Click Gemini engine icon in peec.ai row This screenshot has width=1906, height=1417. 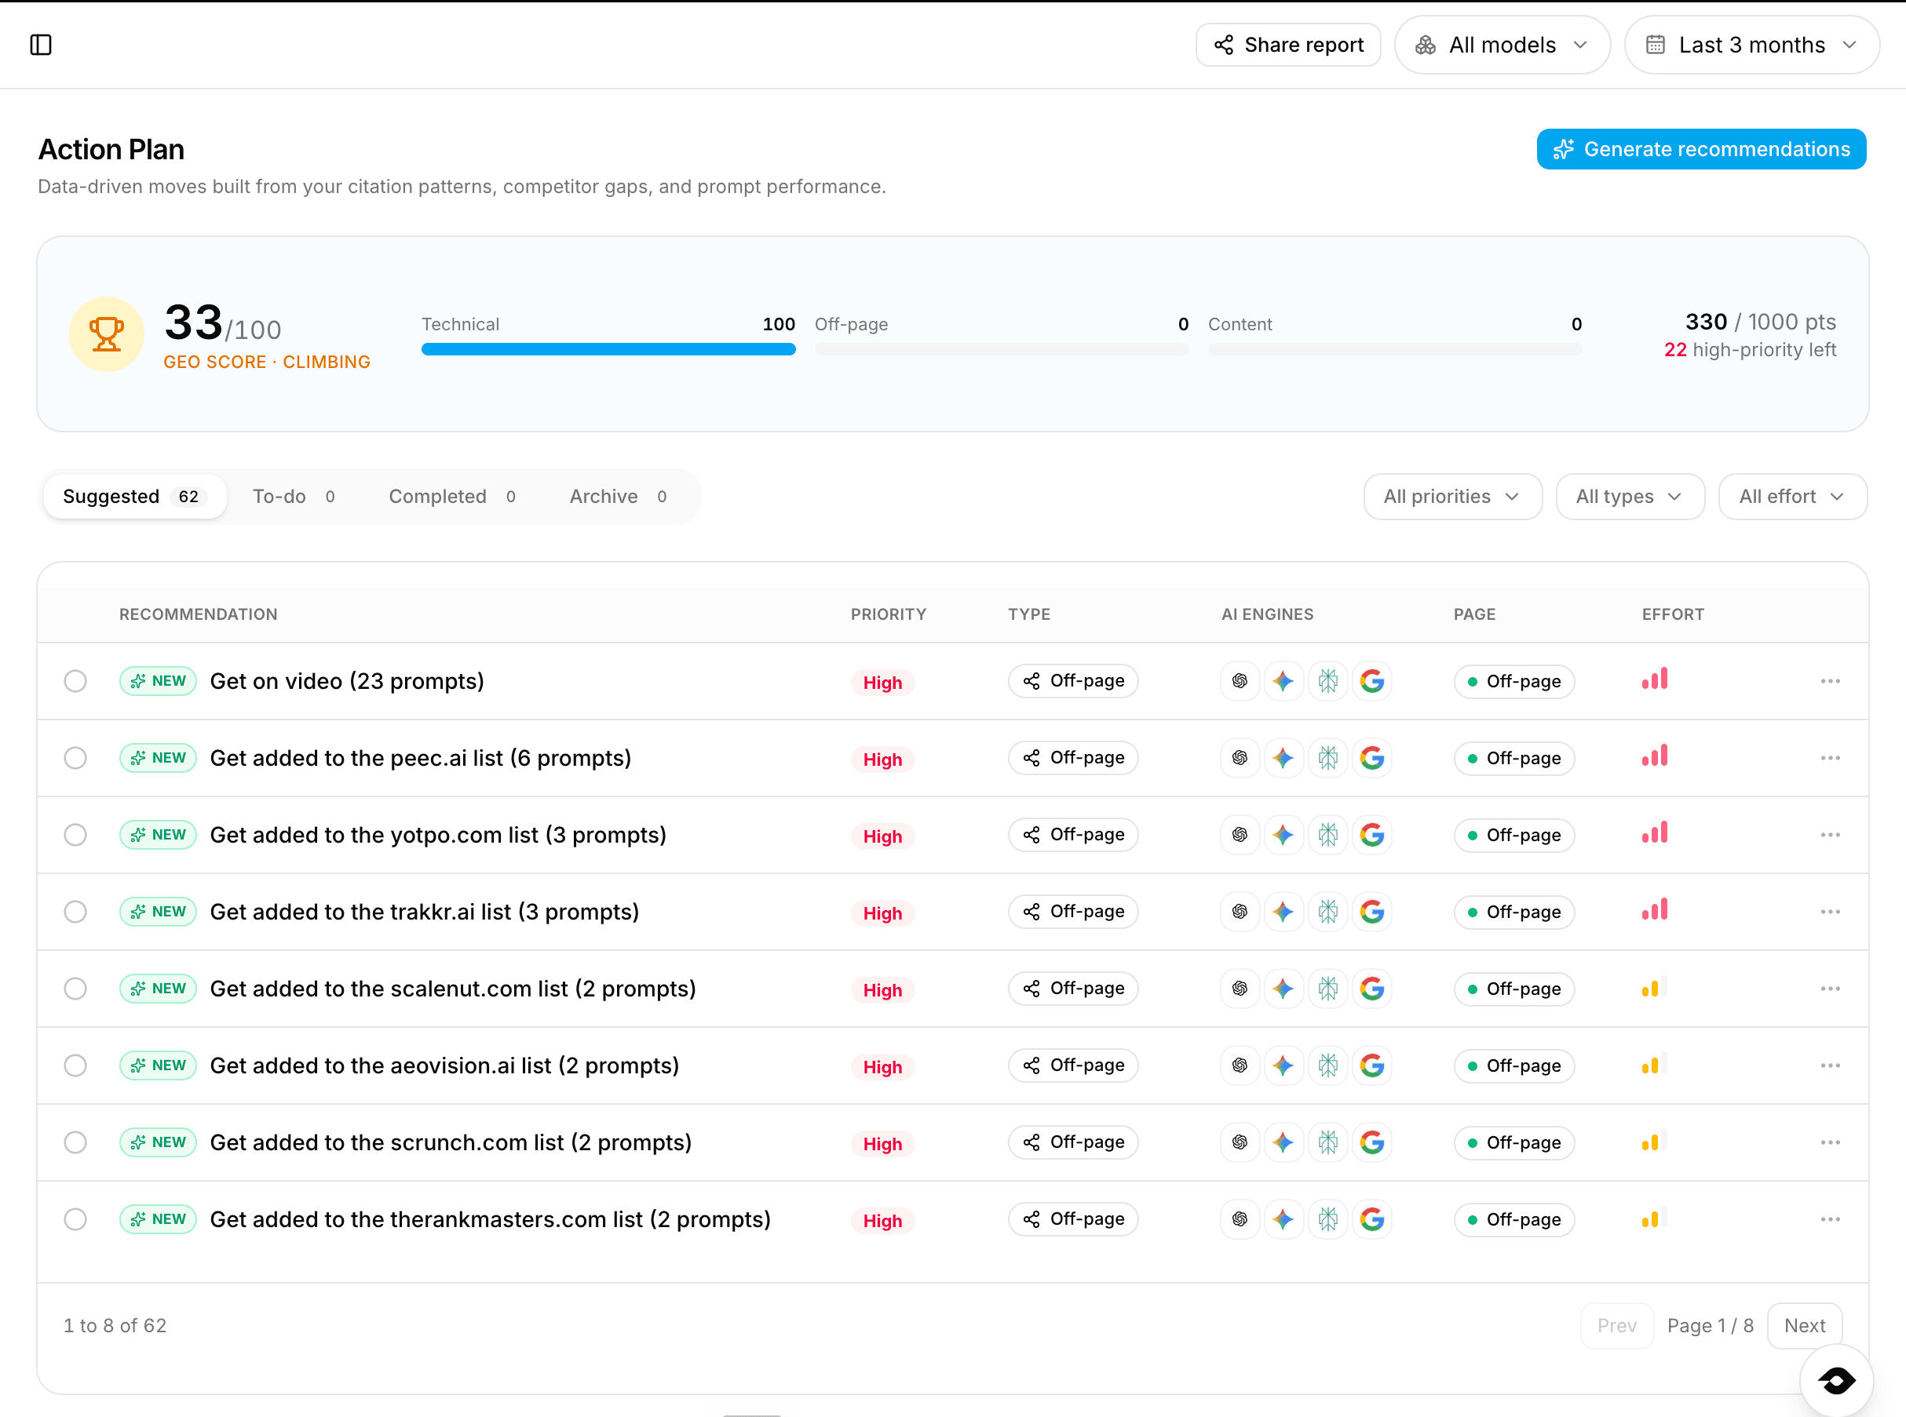pyautogui.click(x=1283, y=758)
